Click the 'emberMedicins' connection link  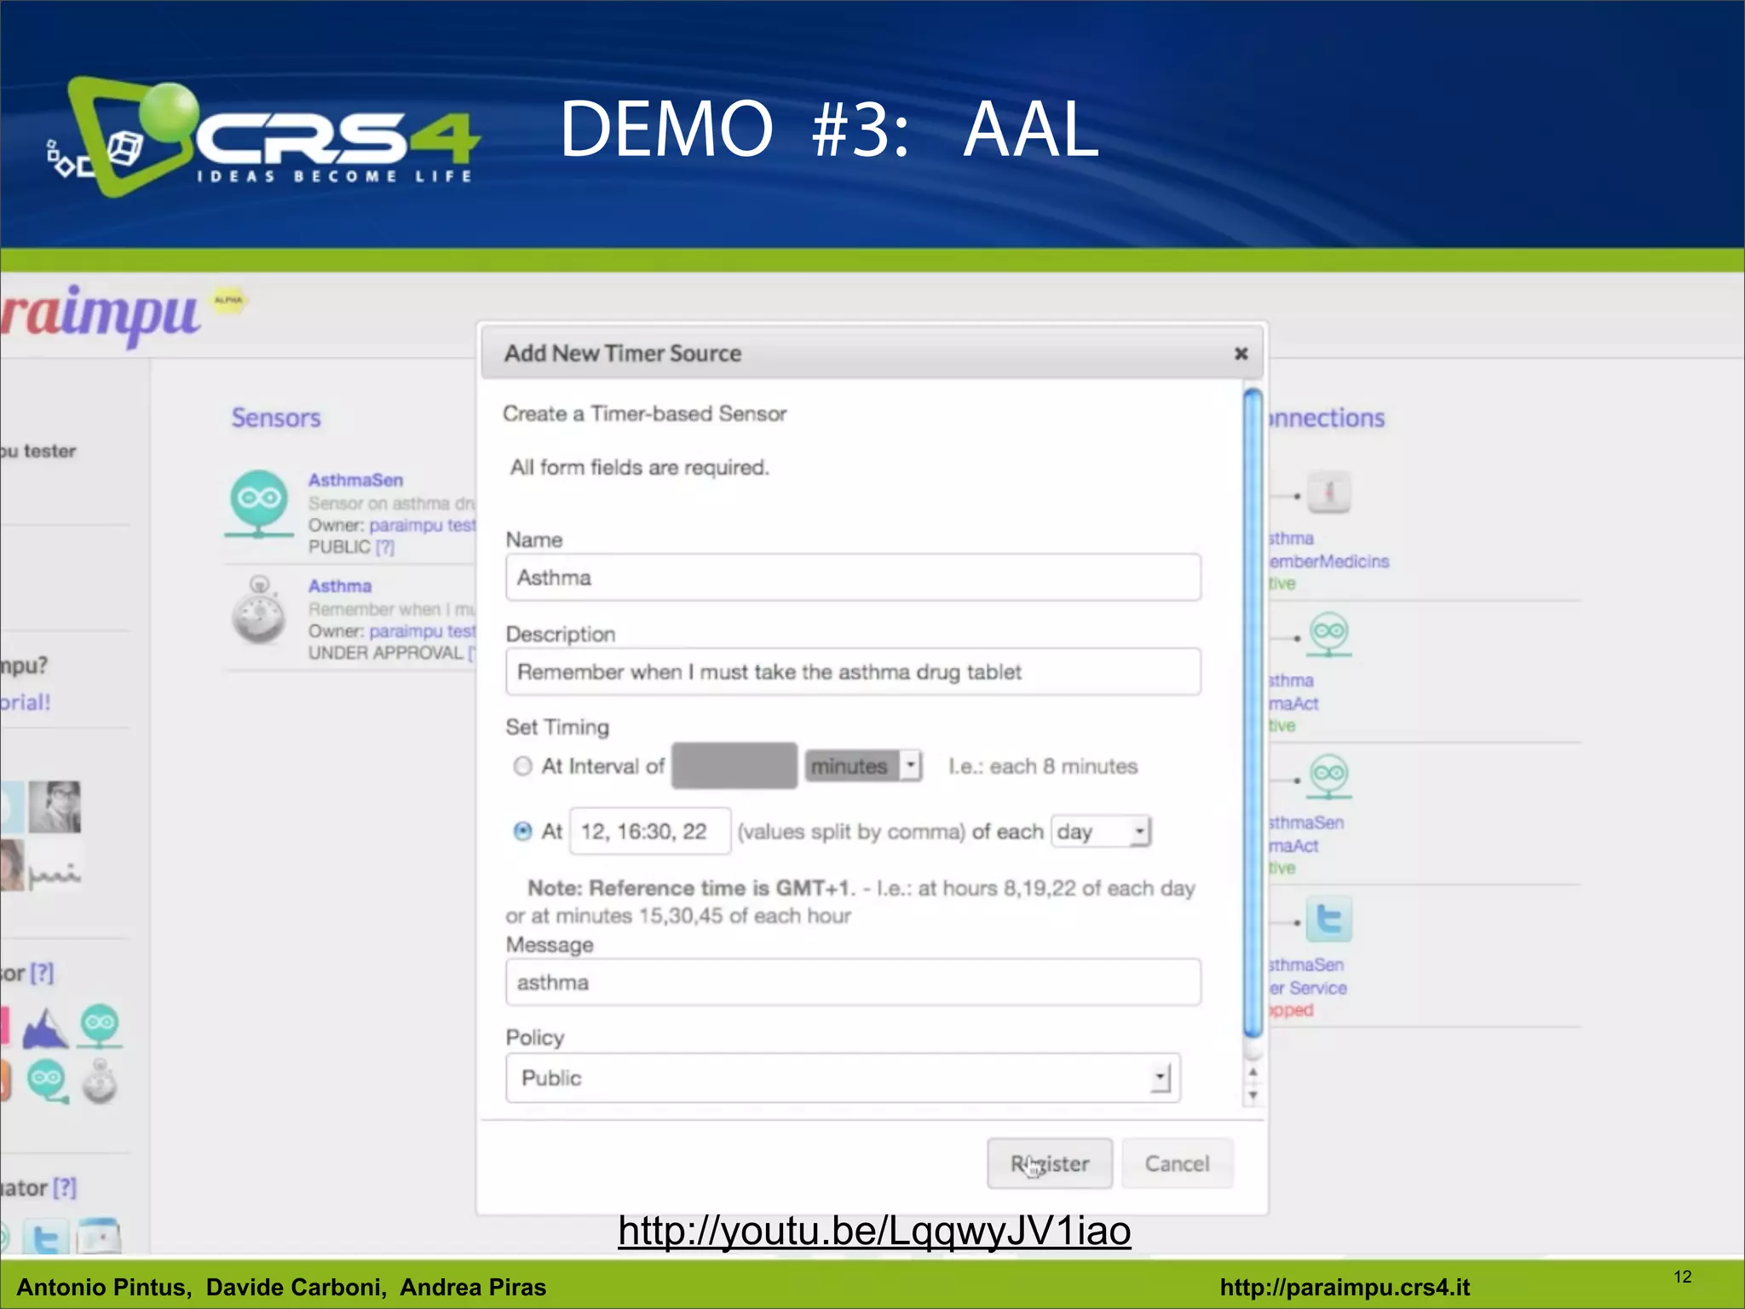1329,561
